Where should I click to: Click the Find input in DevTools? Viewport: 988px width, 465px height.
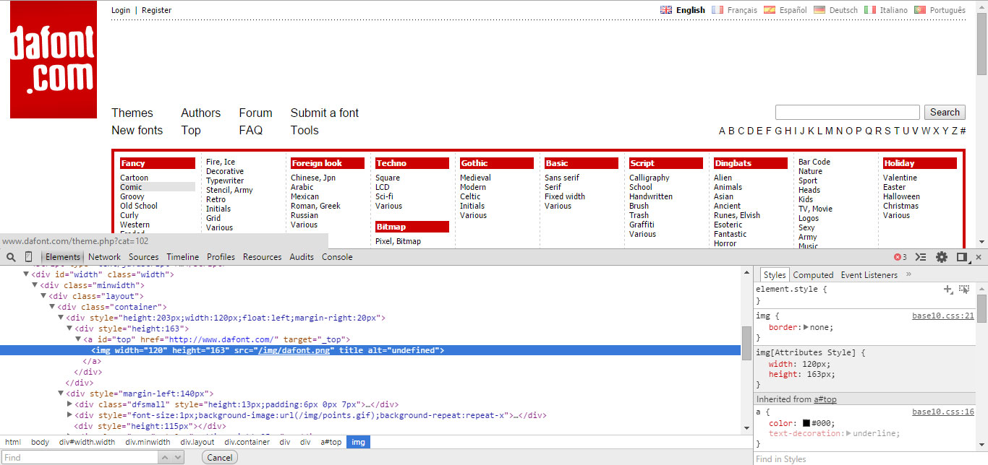click(80, 458)
